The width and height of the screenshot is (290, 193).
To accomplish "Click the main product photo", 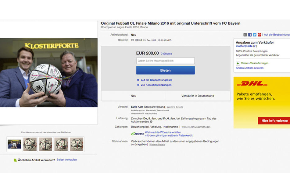I will pyautogui.click(x=49, y=73).
